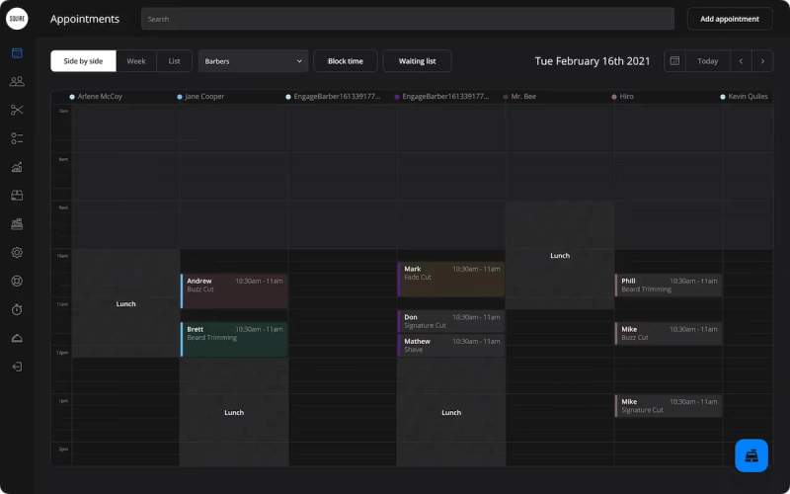Screen dimensions: 790x494
Task: Open Mike's Signature Cut appointment
Action: (669, 406)
